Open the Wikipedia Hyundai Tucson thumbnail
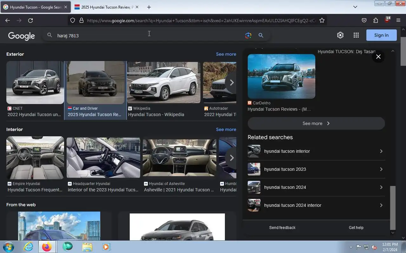Image resolution: width=406 pixels, height=253 pixels. click(164, 83)
